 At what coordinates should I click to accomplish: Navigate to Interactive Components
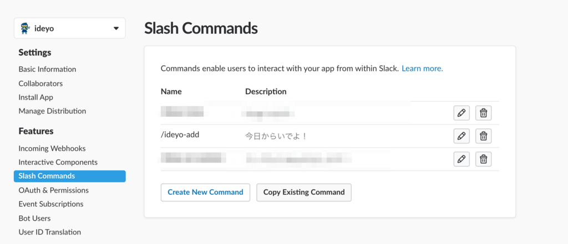coord(58,162)
